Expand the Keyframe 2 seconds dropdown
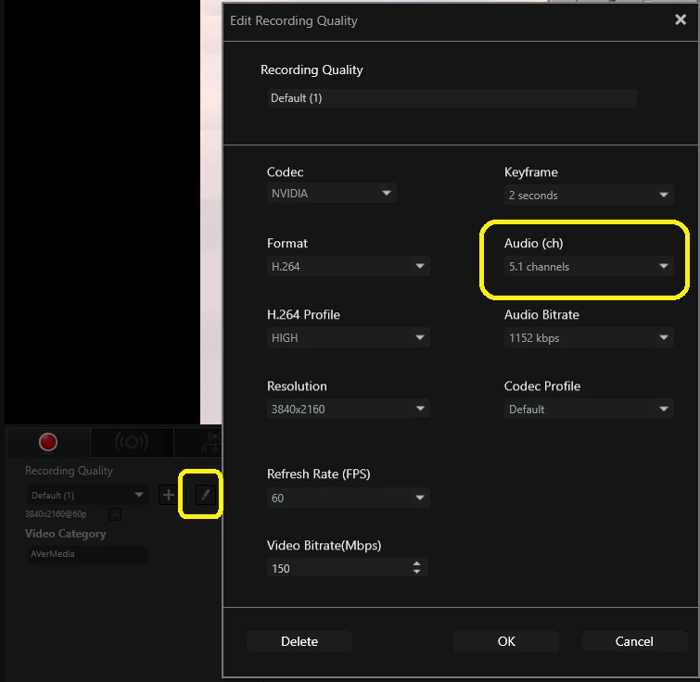Screen dimensions: 700x682 point(588,195)
